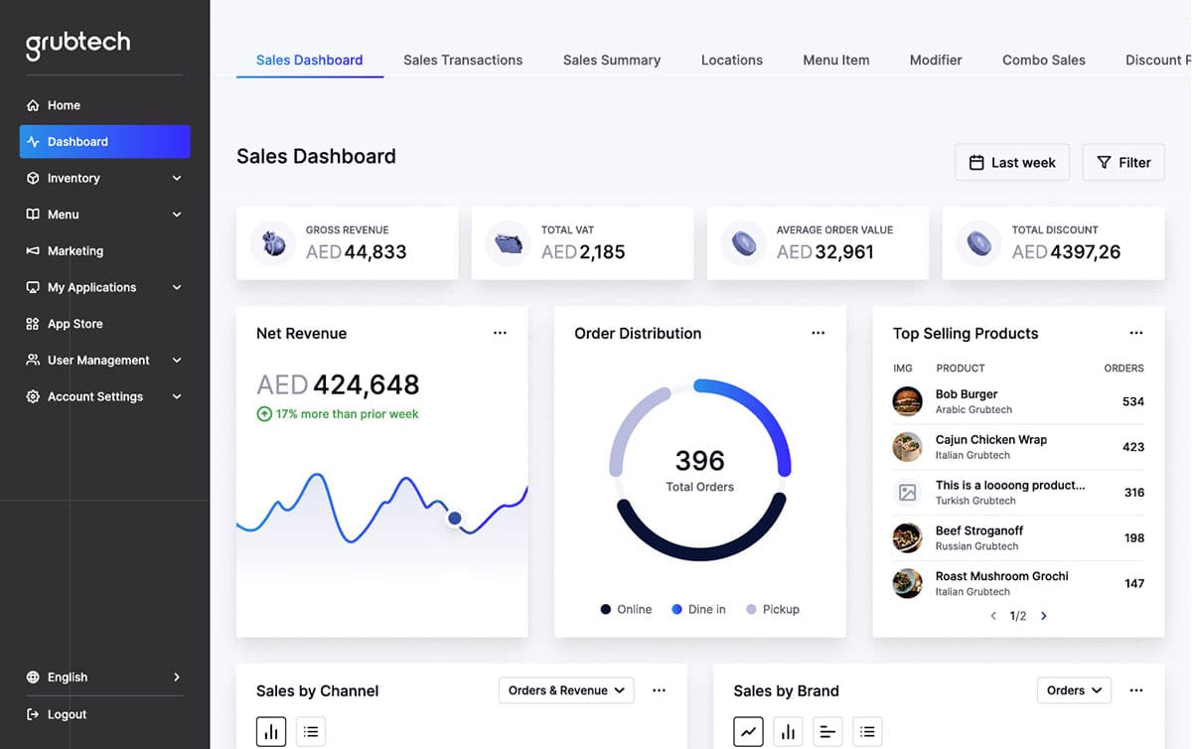Viewport: 1192px width, 749px height.
Task: Switch to the Sales Transactions tab
Action: [x=462, y=61]
